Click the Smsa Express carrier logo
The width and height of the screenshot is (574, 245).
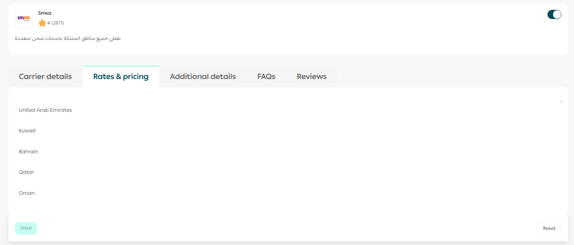click(24, 19)
